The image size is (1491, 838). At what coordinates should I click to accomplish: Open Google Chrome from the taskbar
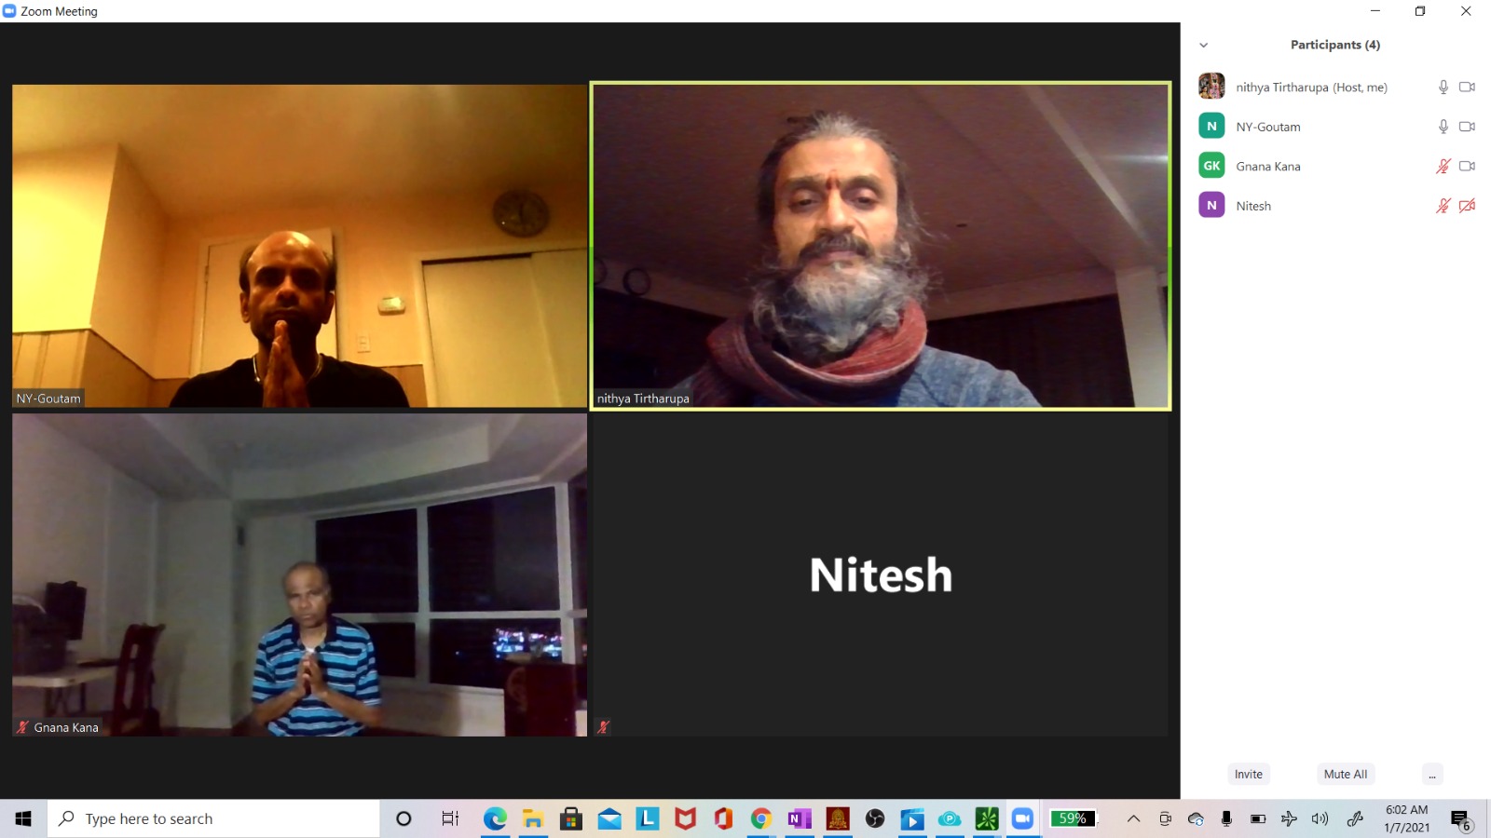tap(761, 818)
